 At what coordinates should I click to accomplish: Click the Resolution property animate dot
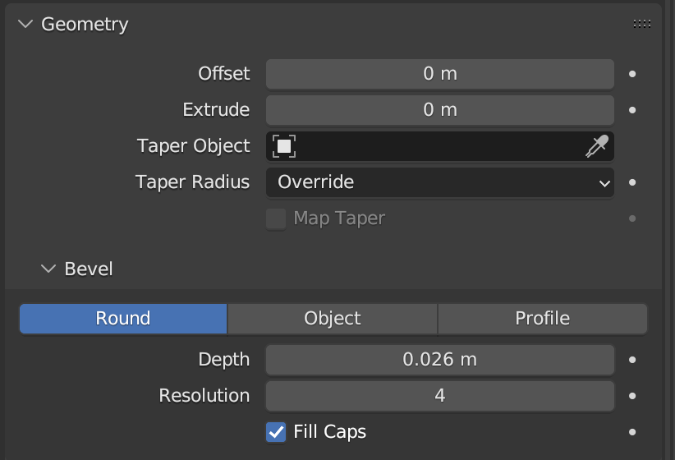[x=632, y=396]
